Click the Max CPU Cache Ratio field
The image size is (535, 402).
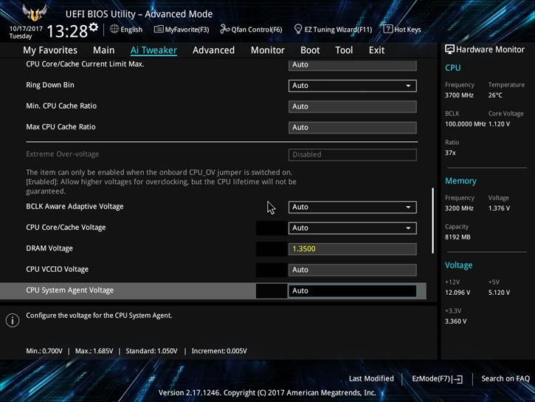[x=352, y=127]
